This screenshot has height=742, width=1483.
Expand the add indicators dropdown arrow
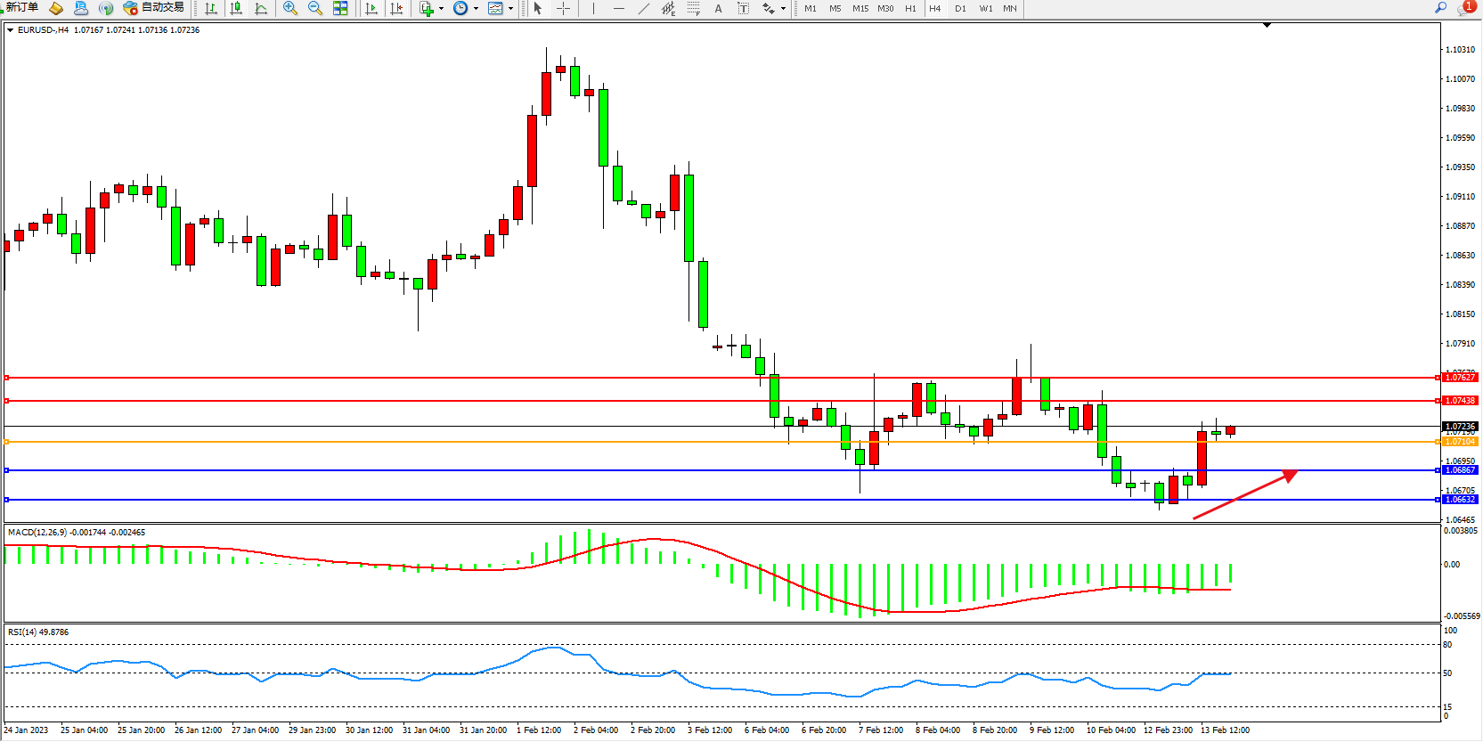click(441, 9)
